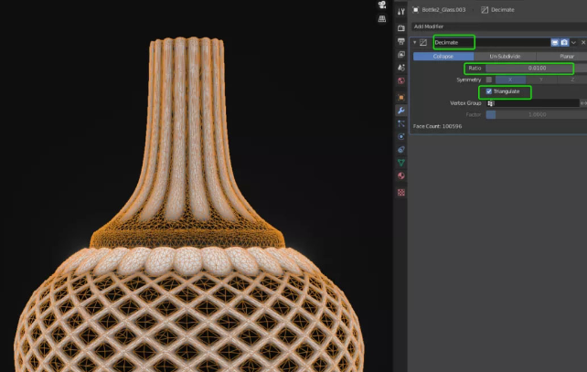
Task: Toggle Decimate modifier render visibility
Action: tap(564, 42)
